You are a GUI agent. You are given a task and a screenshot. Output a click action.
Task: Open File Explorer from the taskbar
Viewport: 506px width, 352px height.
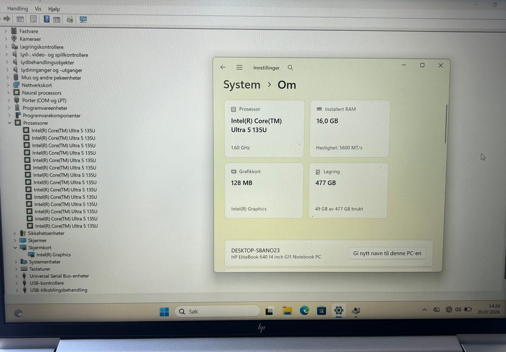pyautogui.click(x=287, y=310)
